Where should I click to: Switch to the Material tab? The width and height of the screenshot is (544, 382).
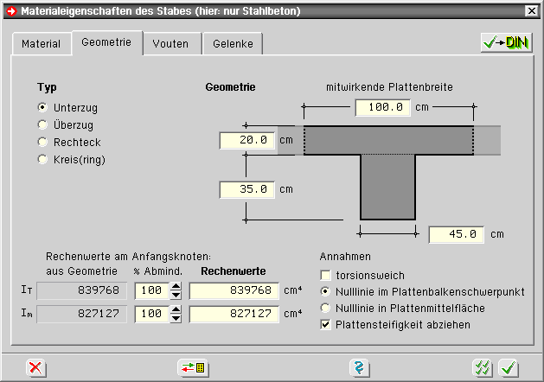click(x=41, y=44)
